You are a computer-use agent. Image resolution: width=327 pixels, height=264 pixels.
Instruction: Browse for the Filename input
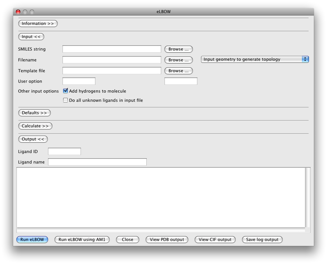point(178,60)
